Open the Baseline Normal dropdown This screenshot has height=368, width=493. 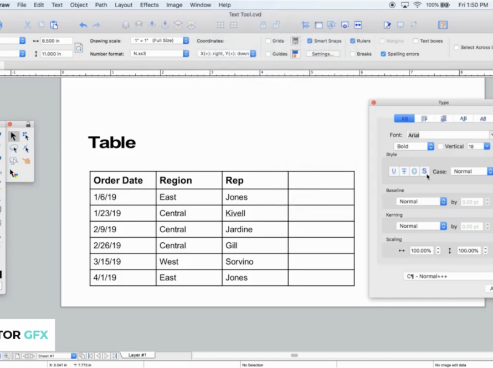tap(421, 202)
